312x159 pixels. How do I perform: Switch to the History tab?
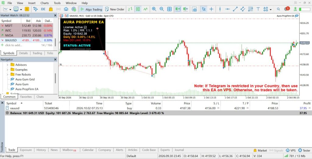click(x=41, y=150)
